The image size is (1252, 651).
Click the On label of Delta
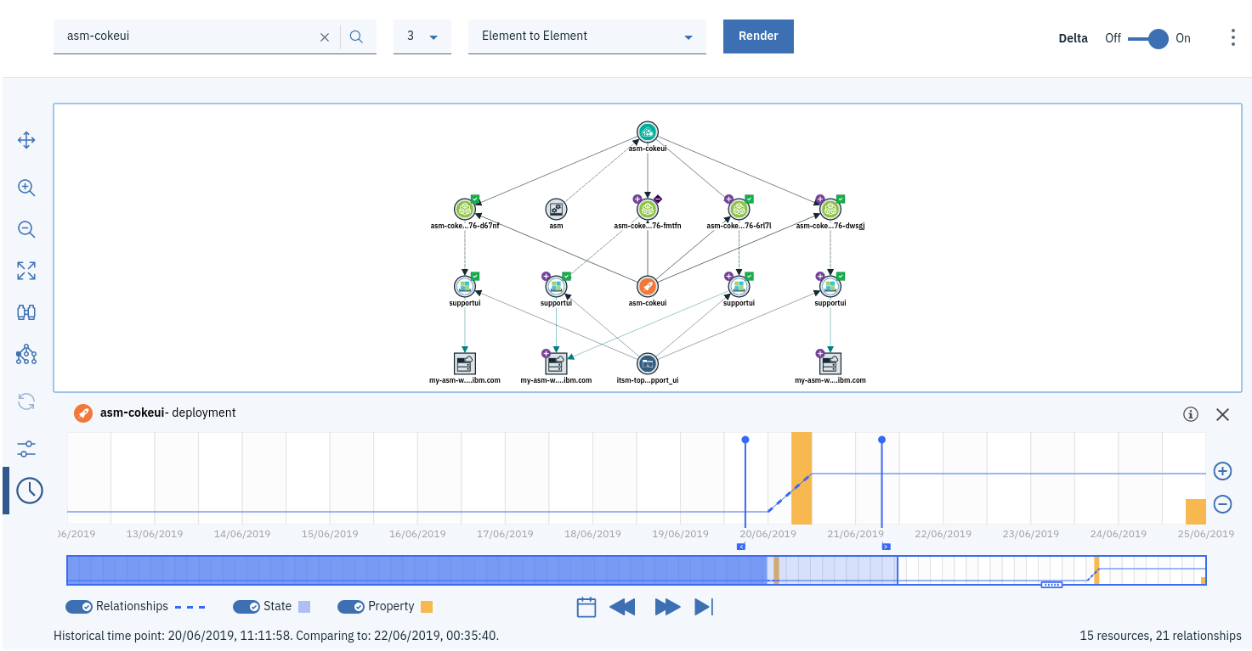[x=1183, y=38]
